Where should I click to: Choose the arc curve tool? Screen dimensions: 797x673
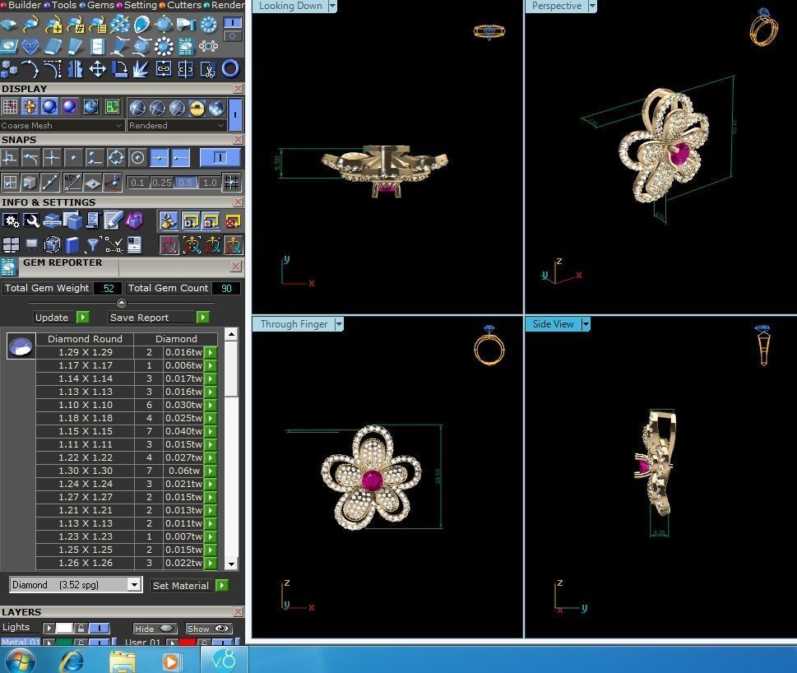pos(30,68)
